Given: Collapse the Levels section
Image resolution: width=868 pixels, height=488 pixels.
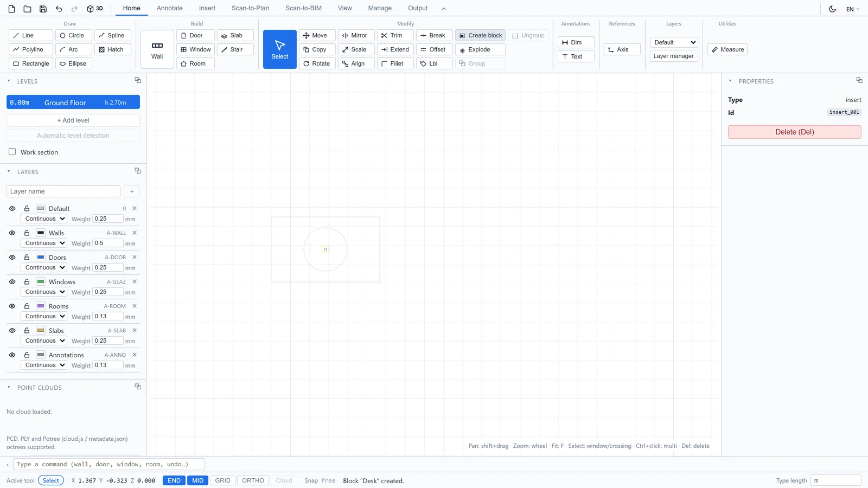Looking at the screenshot, I should pyautogui.click(x=9, y=81).
